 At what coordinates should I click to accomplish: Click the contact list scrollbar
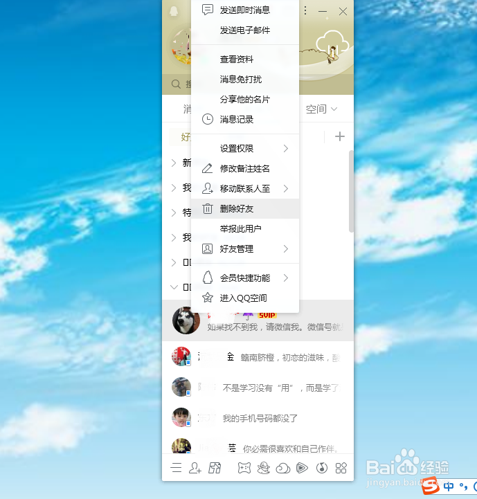click(351, 191)
